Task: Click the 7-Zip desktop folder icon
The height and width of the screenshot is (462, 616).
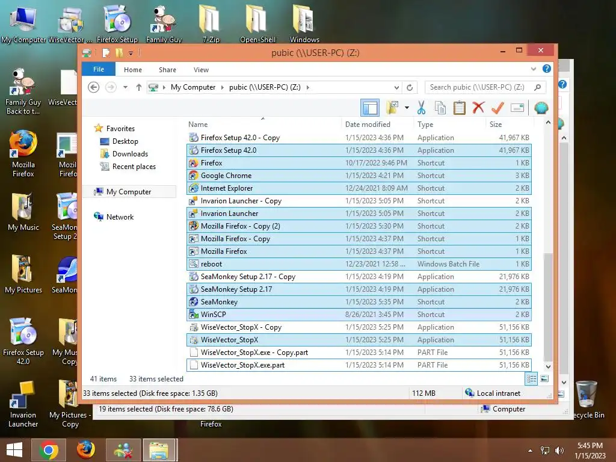Action: click(x=211, y=23)
